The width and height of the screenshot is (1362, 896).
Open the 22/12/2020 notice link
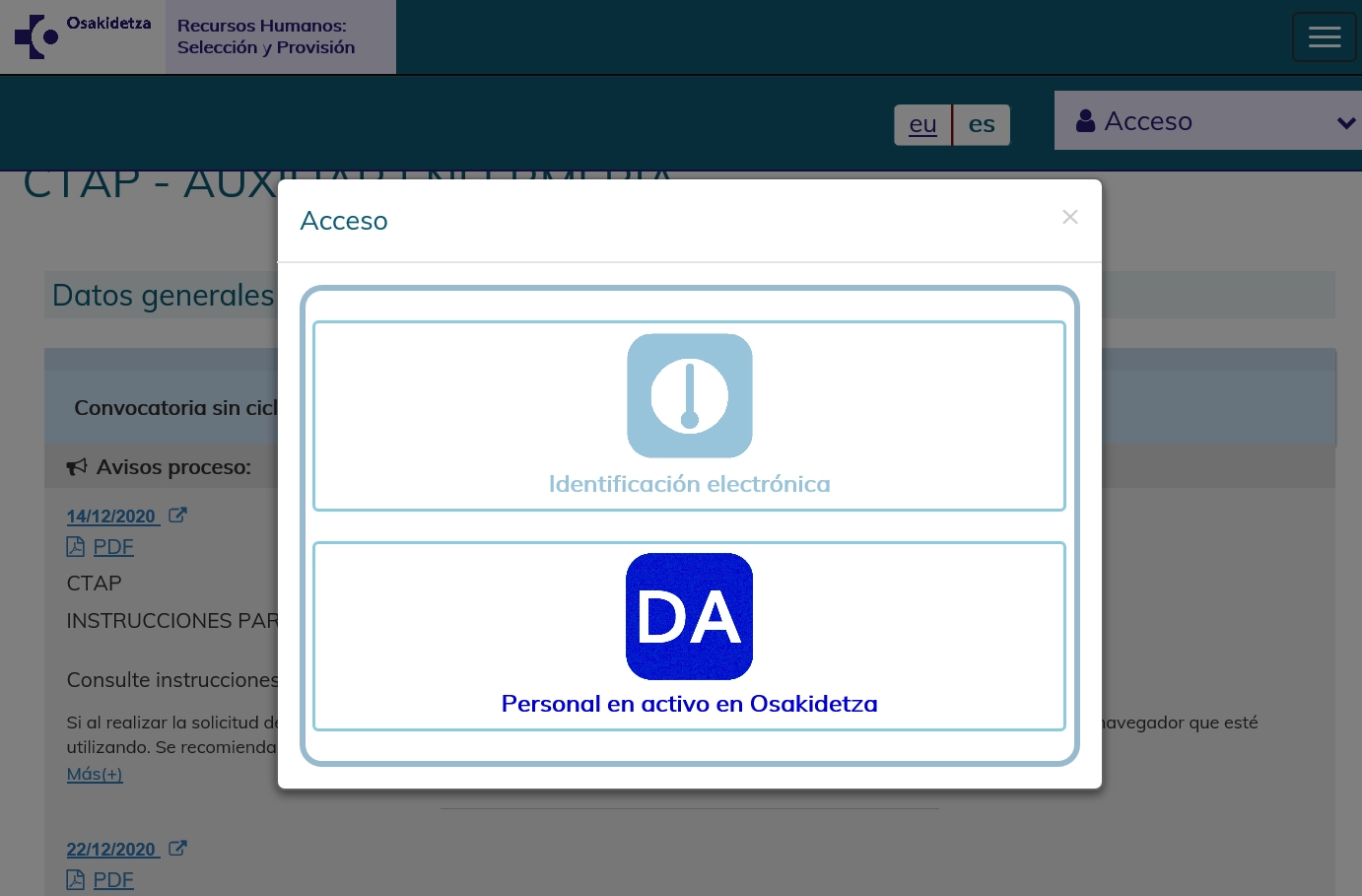pyautogui.click(x=112, y=850)
